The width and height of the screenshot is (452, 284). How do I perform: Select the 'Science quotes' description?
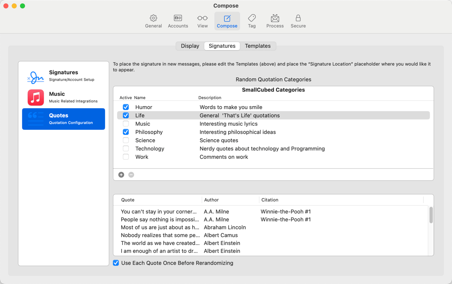click(x=219, y=140)
